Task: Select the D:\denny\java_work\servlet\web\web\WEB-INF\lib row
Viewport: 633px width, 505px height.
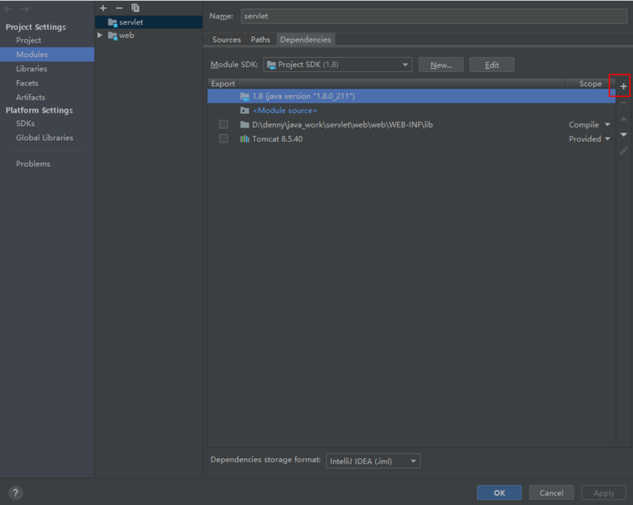Action: pyautogui.click(x=411, y=125)
